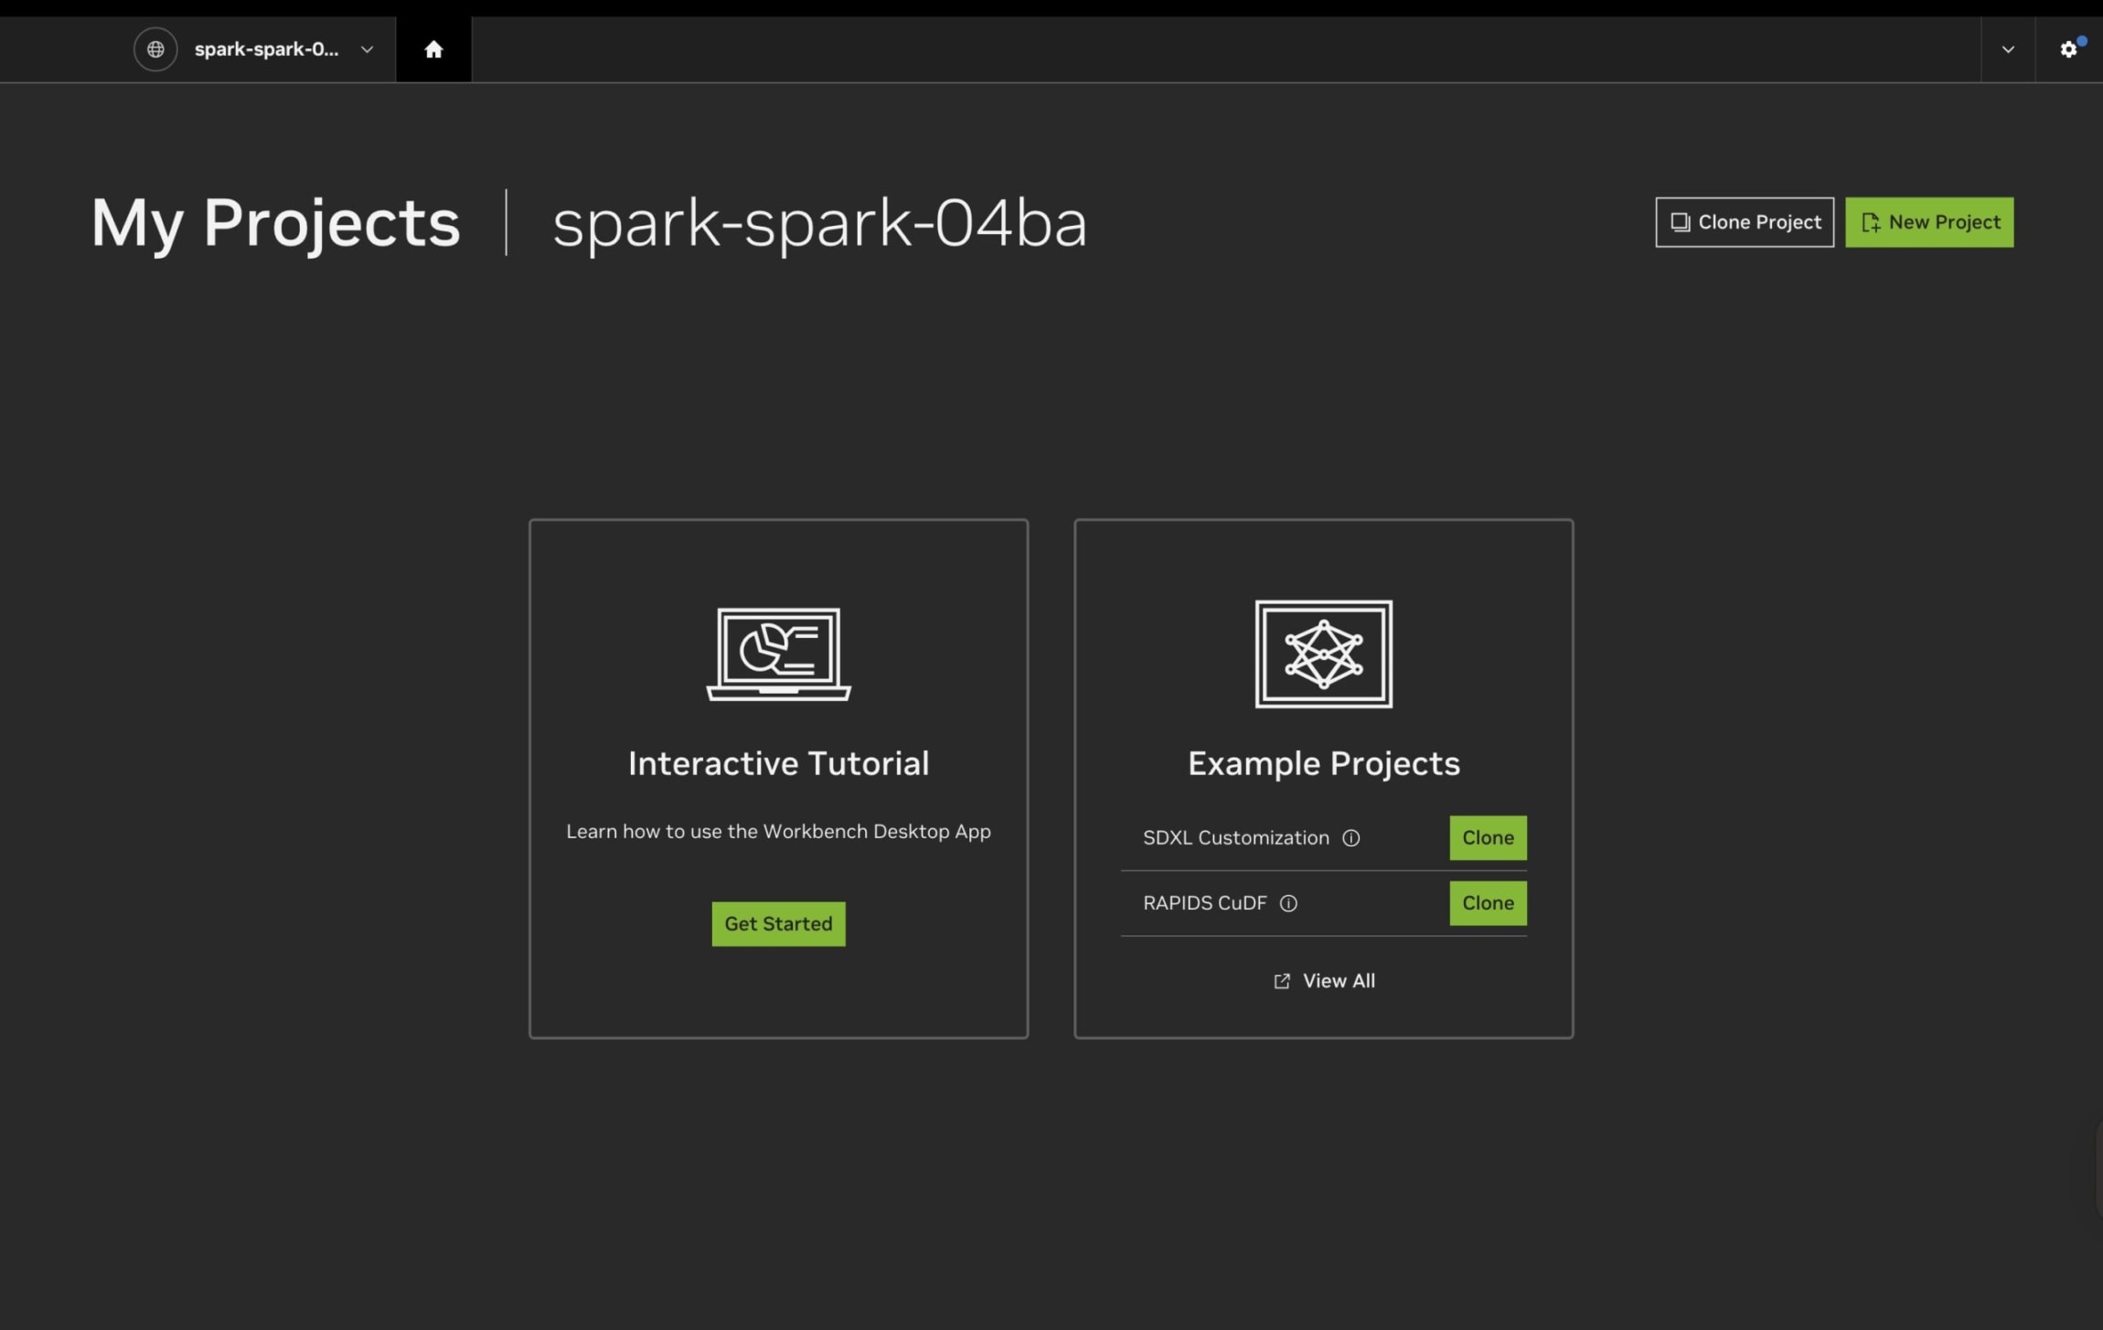This screenshot has width=2103, height=1330.
Task: Select the spark-spark-0 workspace menu entry
Action: 268,49
